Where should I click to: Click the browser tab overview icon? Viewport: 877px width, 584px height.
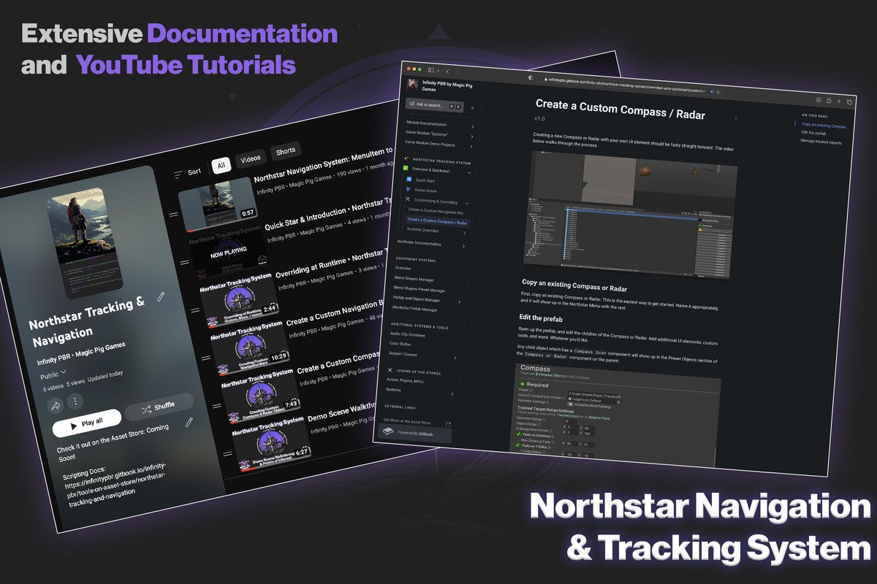point(848,101)
